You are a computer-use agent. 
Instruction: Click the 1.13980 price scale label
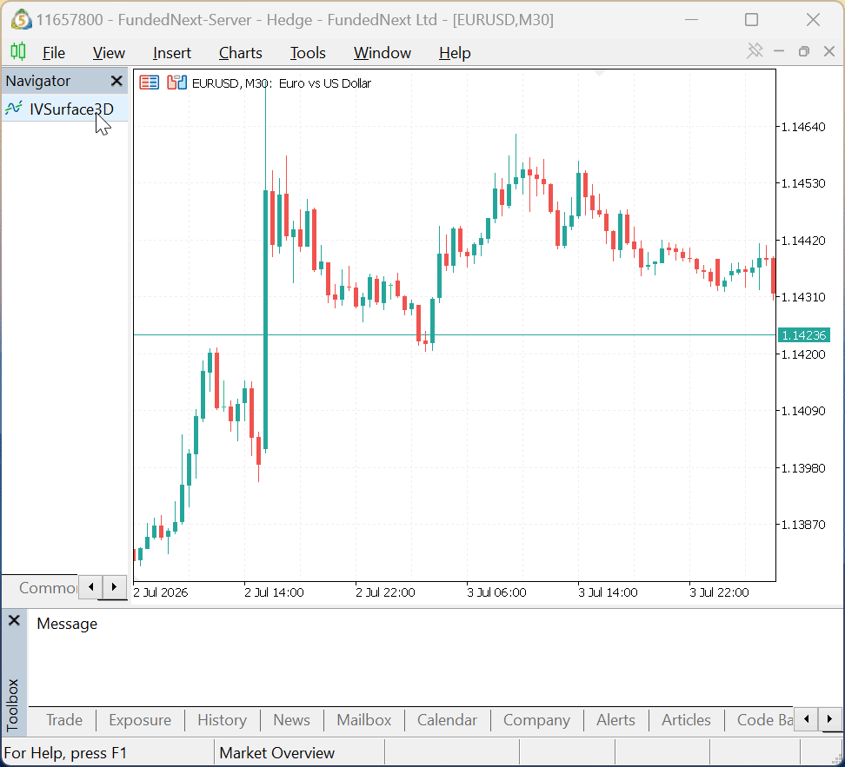803,468
